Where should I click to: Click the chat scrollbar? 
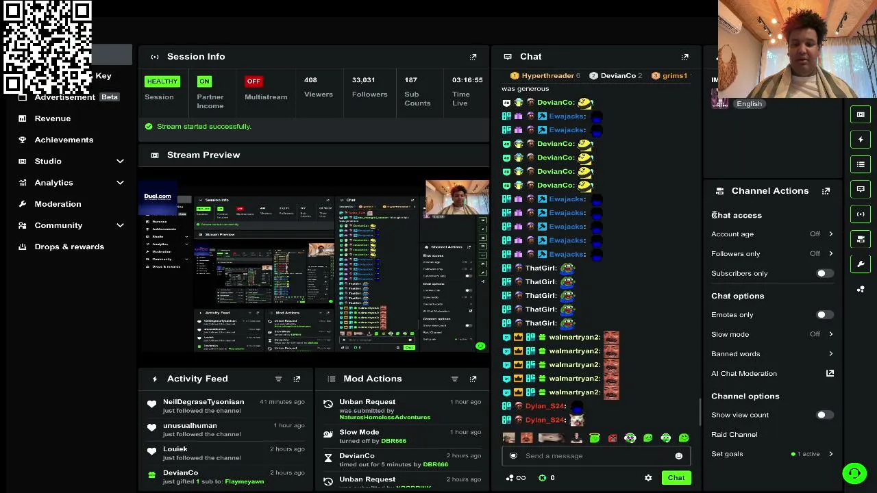(x=700, y=412)
